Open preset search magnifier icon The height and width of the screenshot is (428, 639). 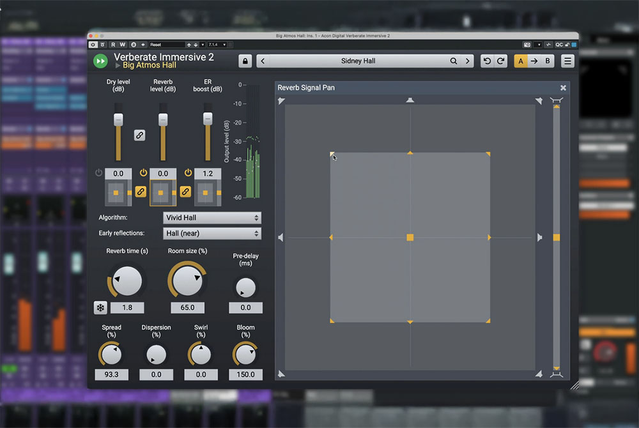453,61
